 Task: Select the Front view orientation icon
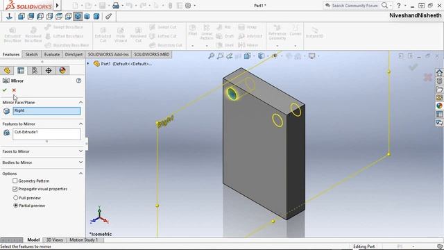click(x=22, y=17)
